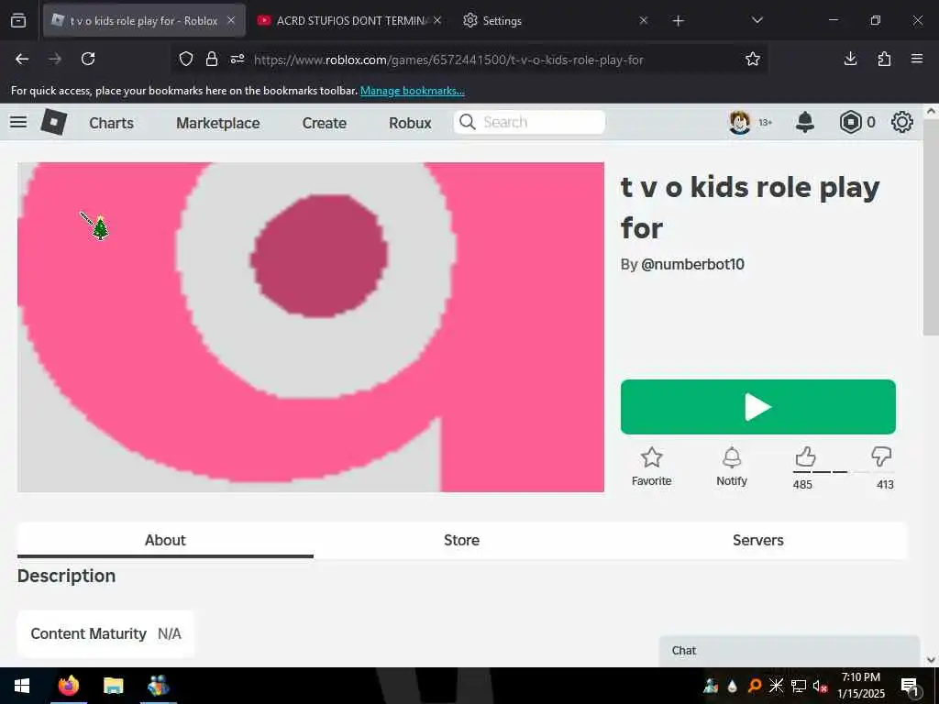Click the game thumbnail image
This screenshot has width=939, height=704.
311,327
